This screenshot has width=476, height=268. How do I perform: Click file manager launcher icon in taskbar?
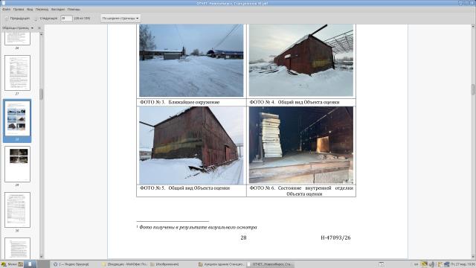point(21,264)
